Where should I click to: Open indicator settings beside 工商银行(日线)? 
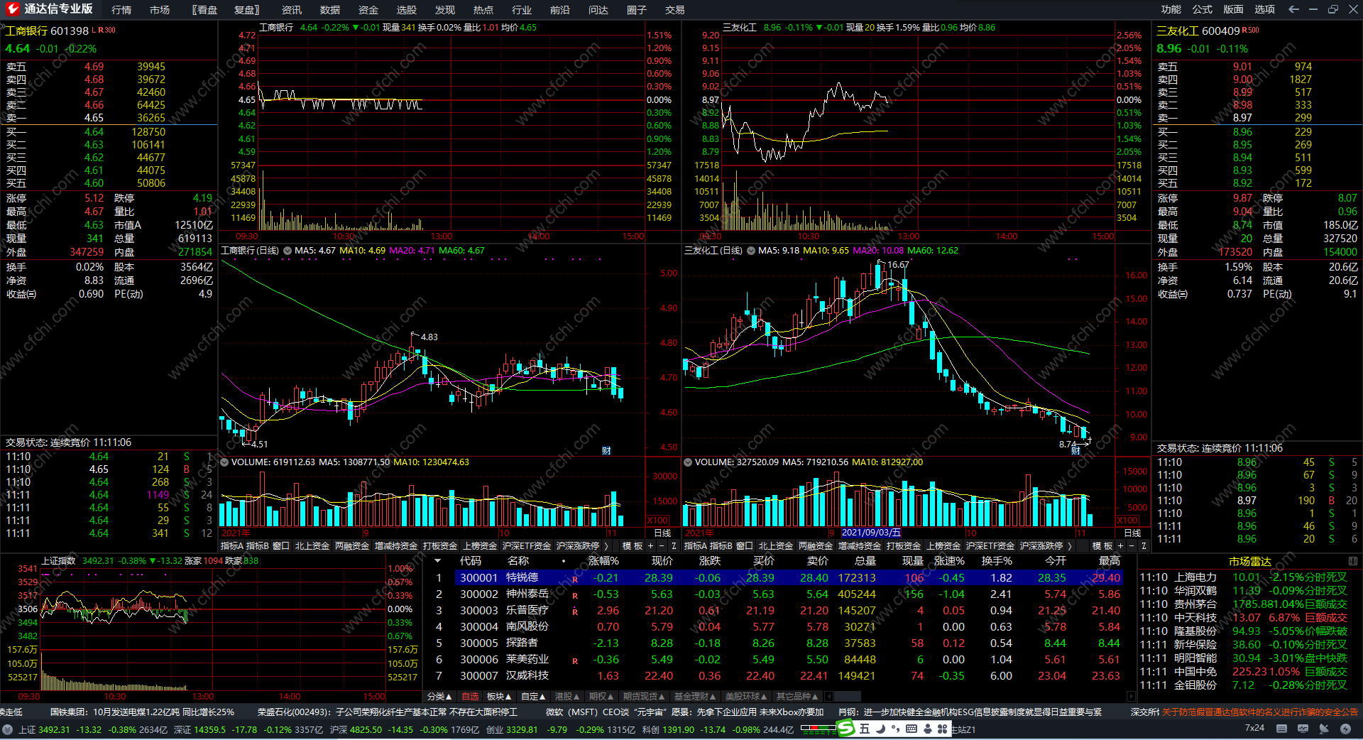tap(288, 251)
